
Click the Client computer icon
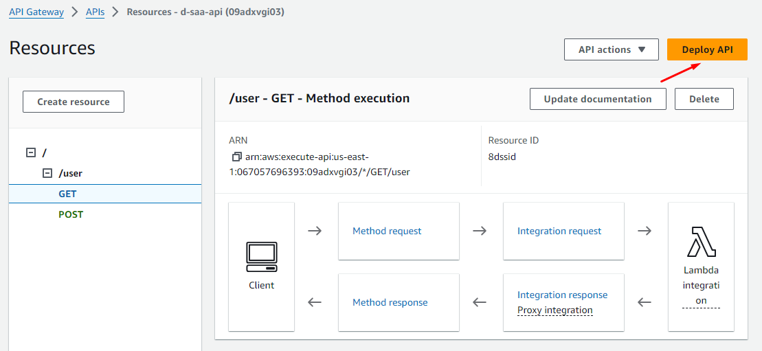(261, 256)
